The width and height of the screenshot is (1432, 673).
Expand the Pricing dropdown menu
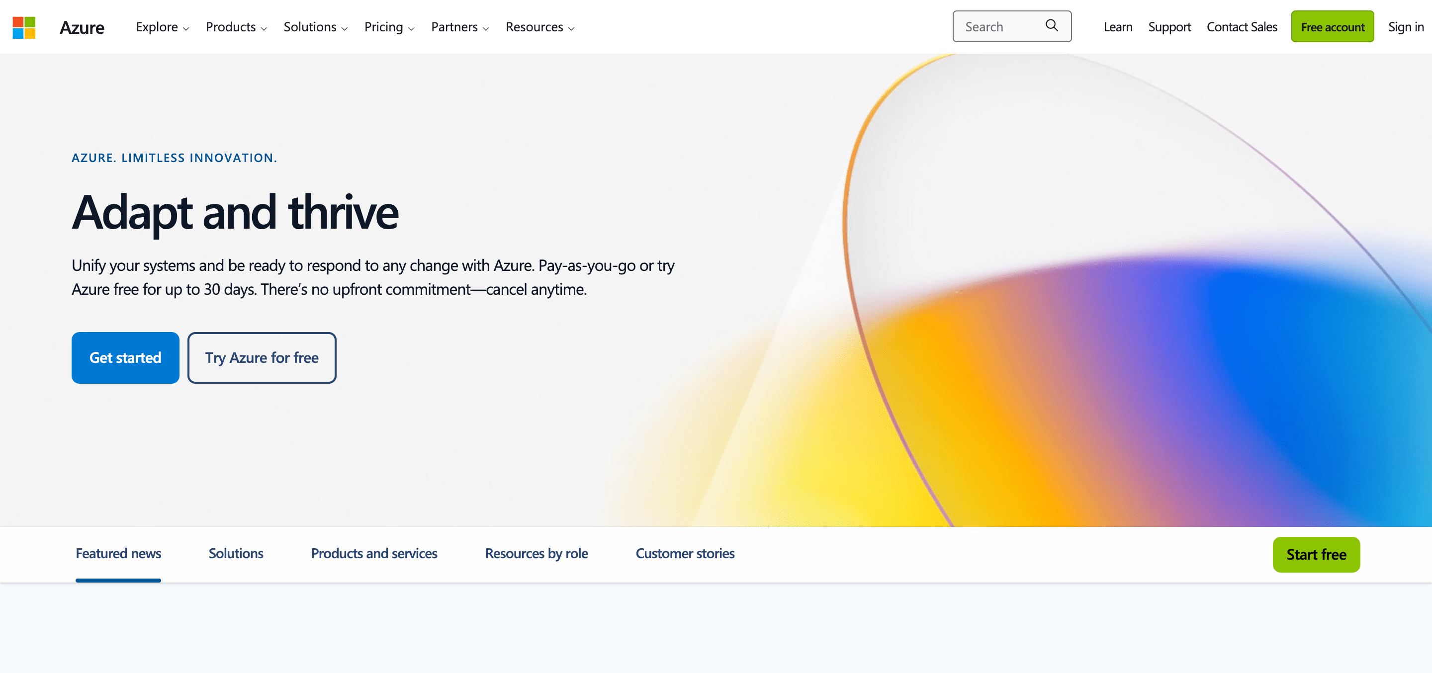[389, 27]
